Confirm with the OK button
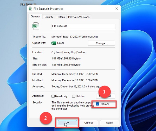Screen dimensions: 156x131 pos(67,123)
